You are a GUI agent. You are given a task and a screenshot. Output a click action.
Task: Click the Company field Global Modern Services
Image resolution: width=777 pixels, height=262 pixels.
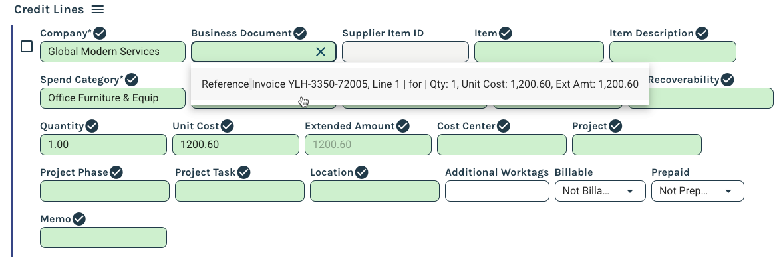[x=113, y=52]
